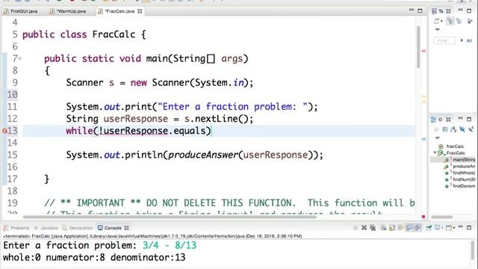Click the editor vertical scrollbar thumb
This screenshot has height=269, width=478.
click(418, 46)
